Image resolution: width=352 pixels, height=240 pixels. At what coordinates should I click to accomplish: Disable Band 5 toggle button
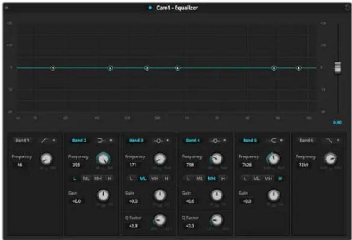[x=250, y=141]
